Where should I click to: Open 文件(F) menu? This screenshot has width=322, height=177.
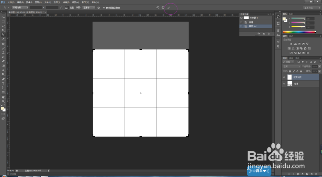(x=11, y=2)
